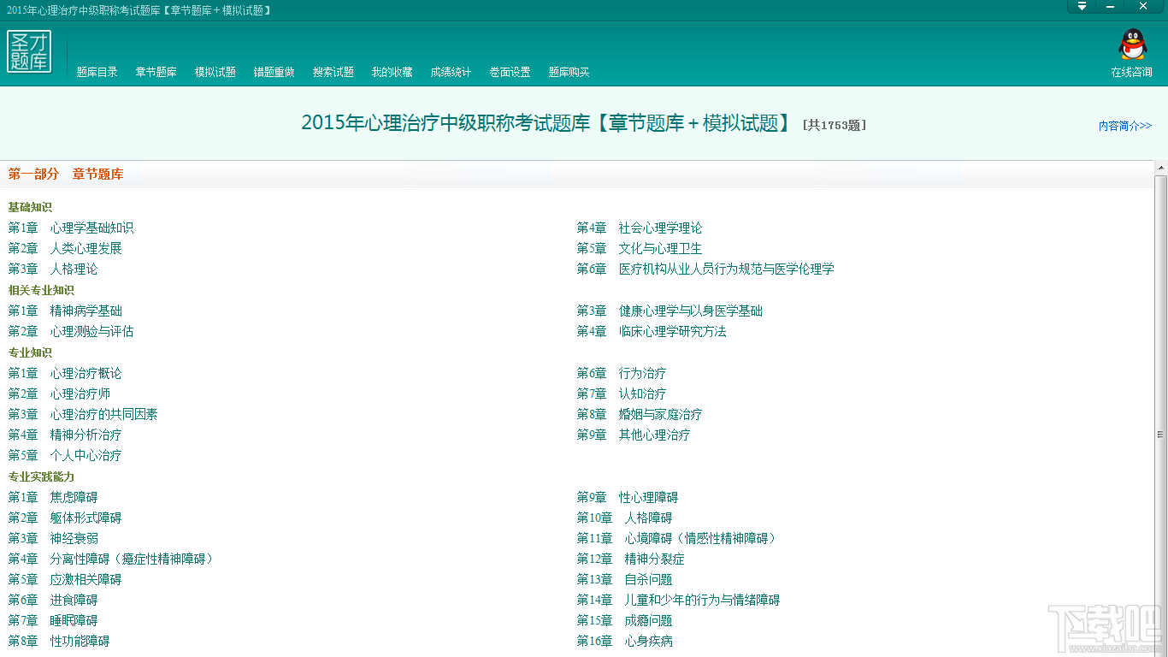Click the 第一部分 章节题库 section header

(66, 174)
